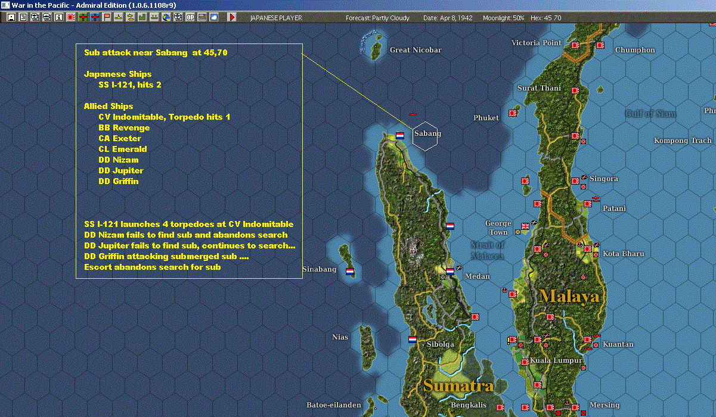Viewport: 716px width, 417px height.
Task: Click the green ship with arrows icon
Action: 154,17
